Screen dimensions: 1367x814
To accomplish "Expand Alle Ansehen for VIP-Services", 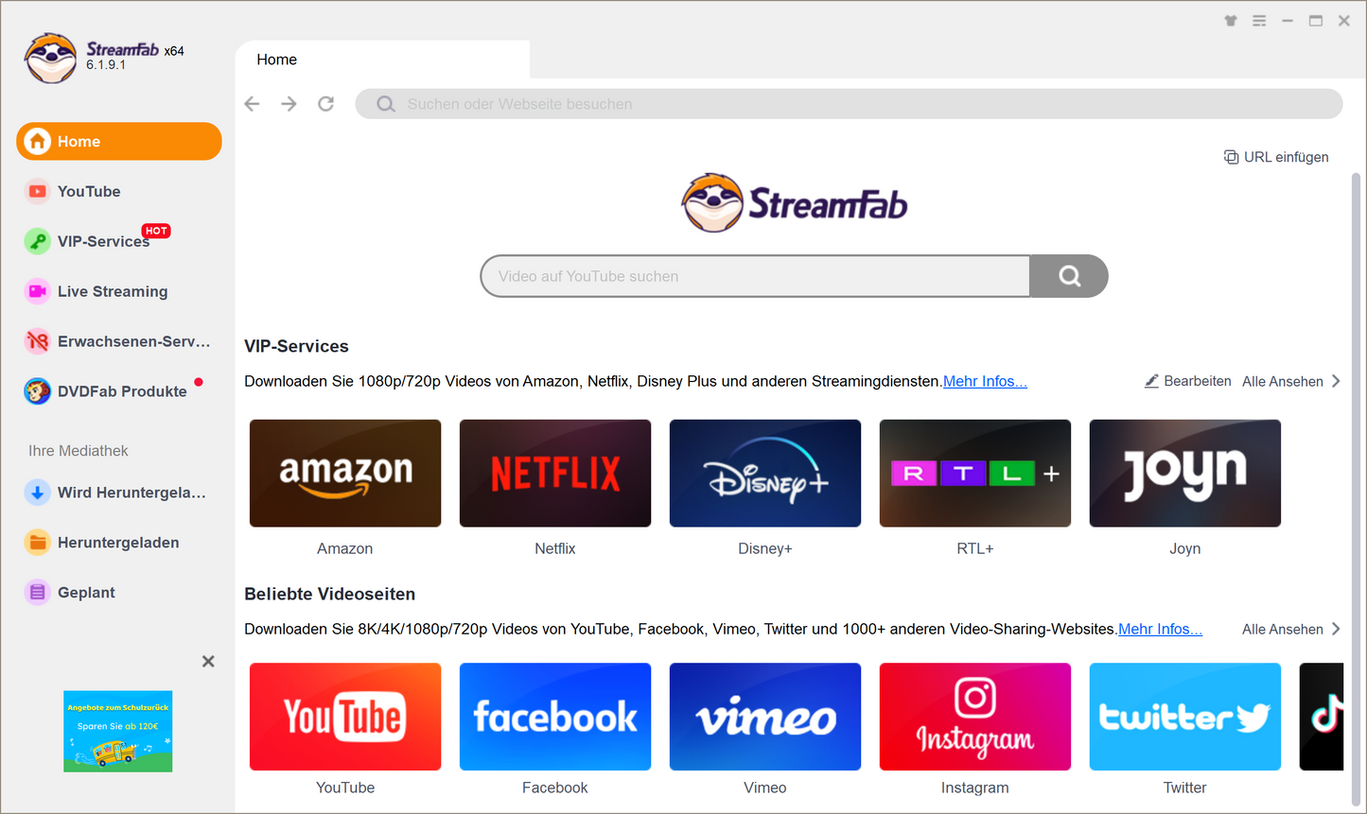I will tap(1290, 382).
